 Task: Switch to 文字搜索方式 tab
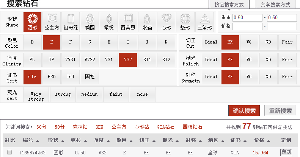(x=275, y=5)
